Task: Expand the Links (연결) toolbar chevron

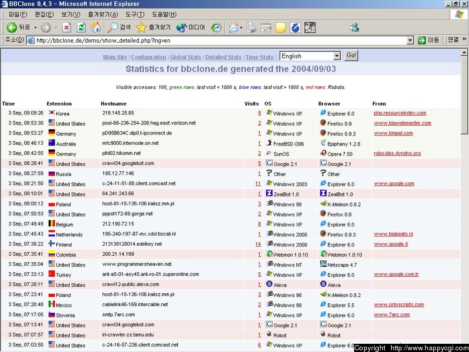Action: [464, 39]
